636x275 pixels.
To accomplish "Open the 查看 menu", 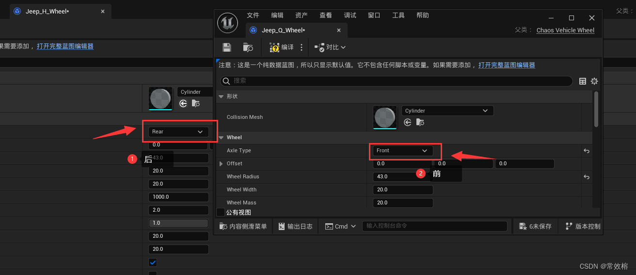I will coord(326,15).
